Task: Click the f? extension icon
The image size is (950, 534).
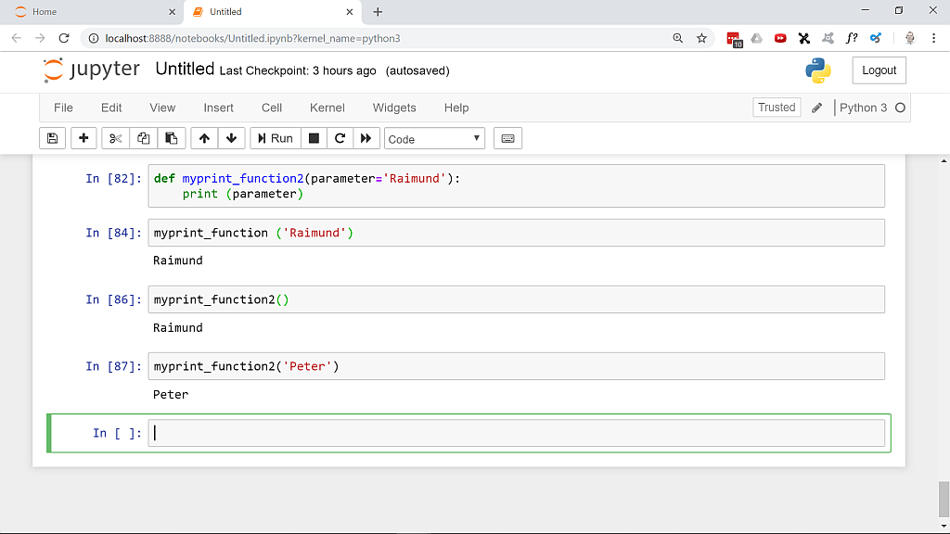Action: click(852, 38)
